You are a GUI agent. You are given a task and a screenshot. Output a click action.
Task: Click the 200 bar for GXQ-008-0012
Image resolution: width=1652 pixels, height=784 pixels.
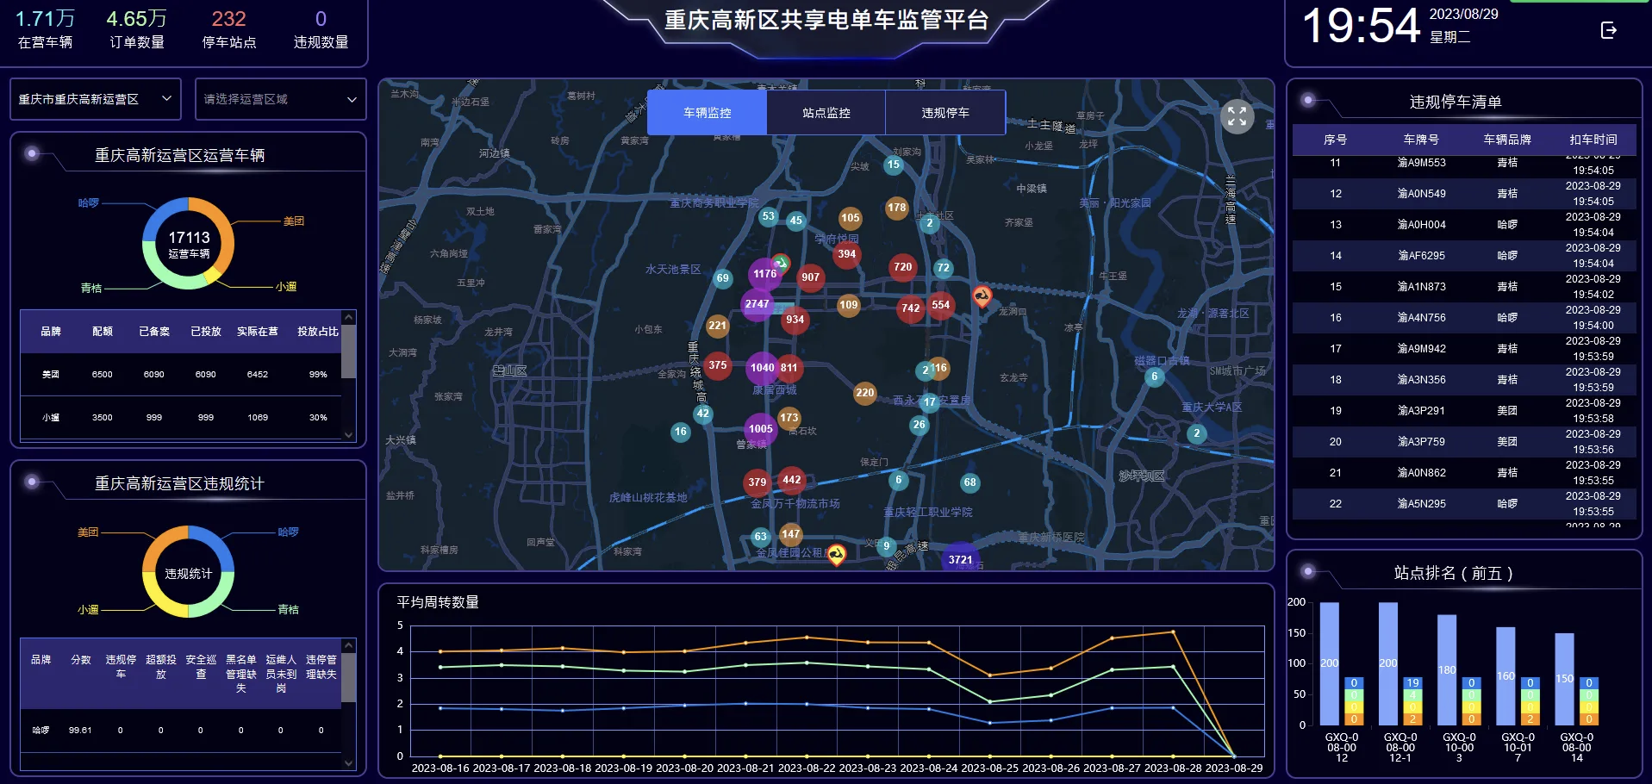pos(1330,663)
